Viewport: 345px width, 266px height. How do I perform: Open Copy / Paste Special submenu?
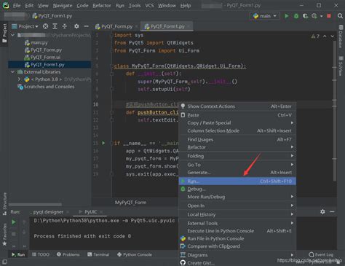pos(237,122)
